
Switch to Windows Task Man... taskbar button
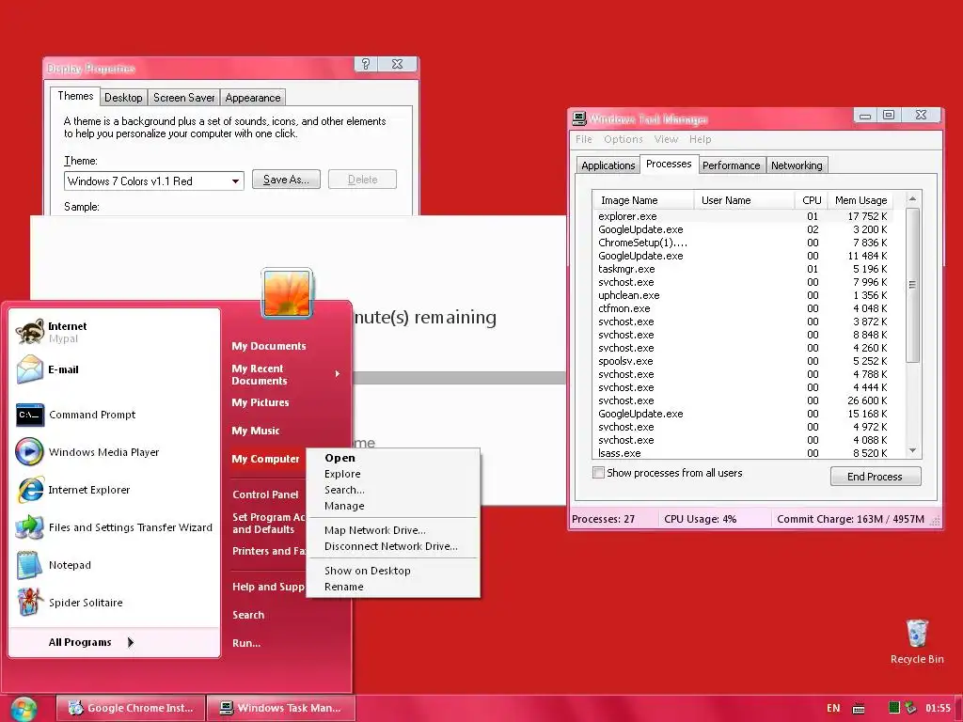(x=280, y=708)
